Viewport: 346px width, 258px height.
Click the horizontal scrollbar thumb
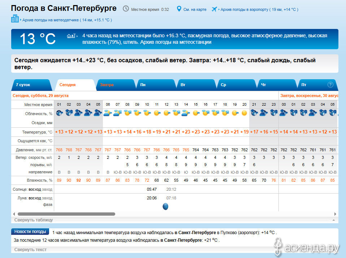point(66,214)
